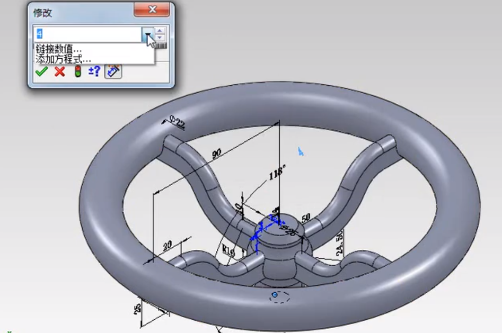This screenshot has width=502, height=333.
Task: Select the Φ22 diameter dimension
Action: pyautogui.click(x=177, y=122)
